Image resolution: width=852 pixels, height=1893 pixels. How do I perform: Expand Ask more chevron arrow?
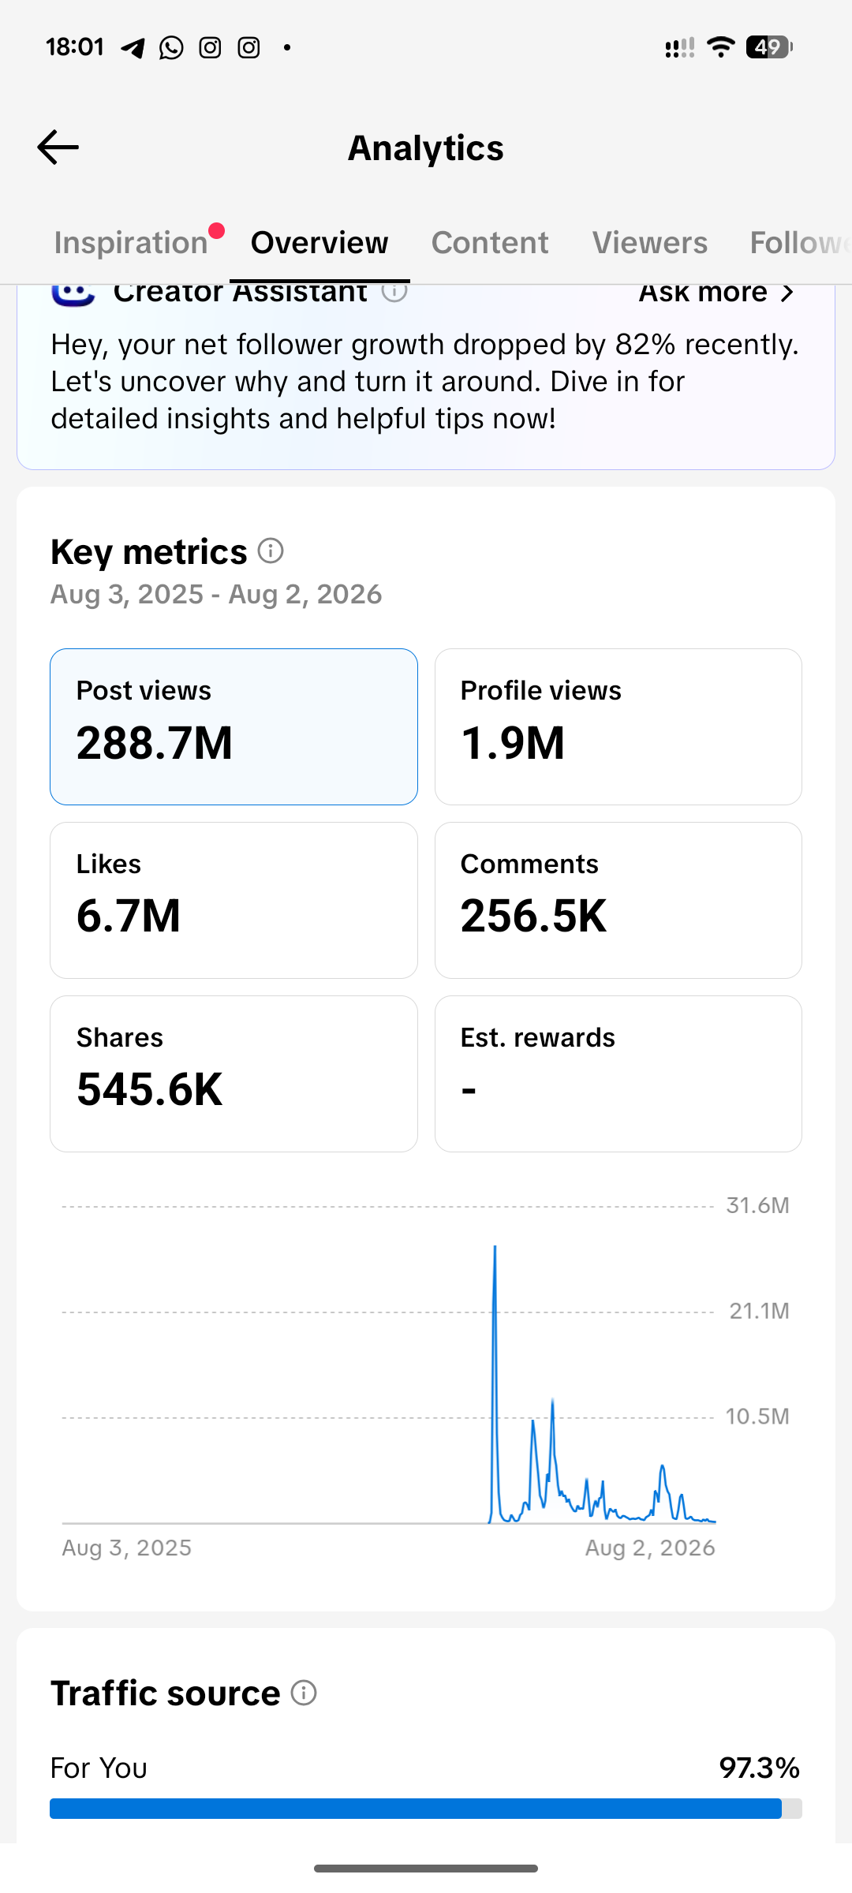(x=787, y=293)
